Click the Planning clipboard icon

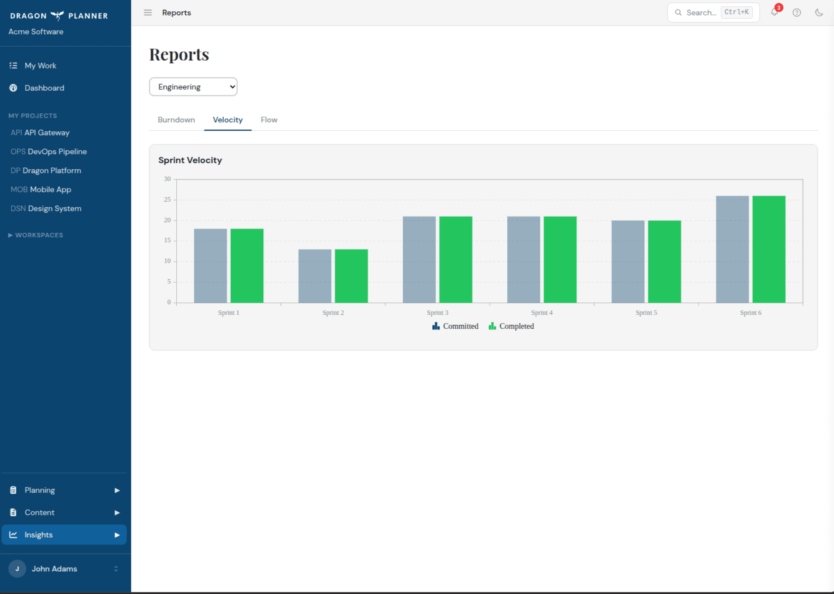13,490
